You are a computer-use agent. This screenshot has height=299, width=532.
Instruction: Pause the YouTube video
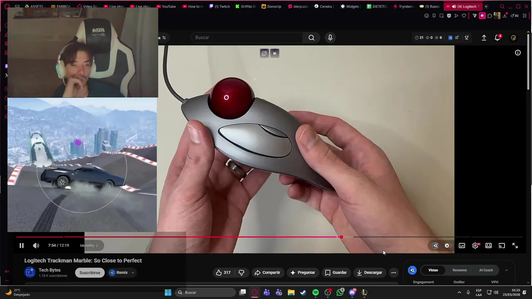click(x=22, y=245)
